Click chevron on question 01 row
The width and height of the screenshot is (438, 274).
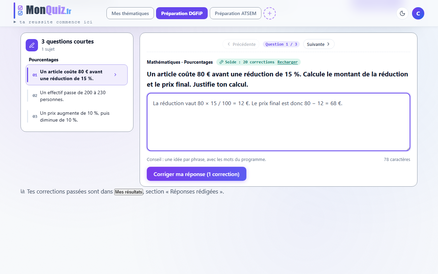click(x=115, y=75)
